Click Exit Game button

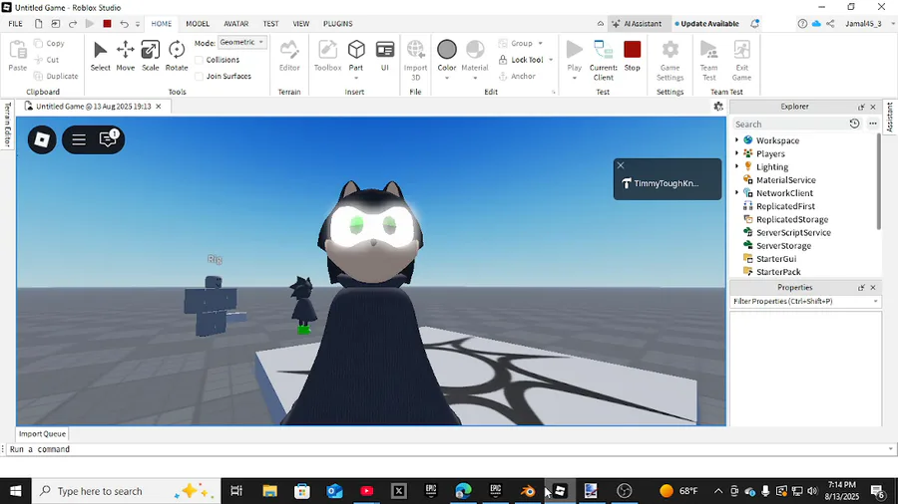pos(741,60)
